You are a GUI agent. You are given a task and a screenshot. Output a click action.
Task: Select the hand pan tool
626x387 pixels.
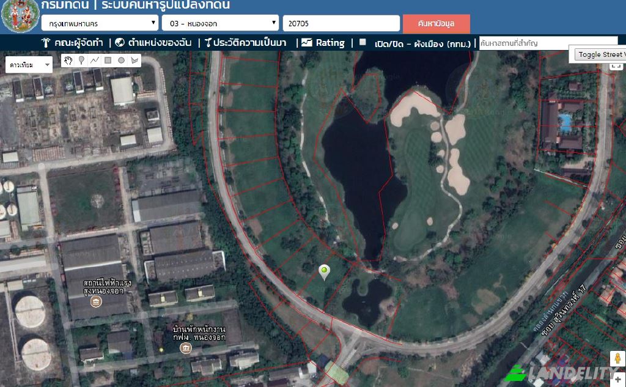[x=68, y=61]
